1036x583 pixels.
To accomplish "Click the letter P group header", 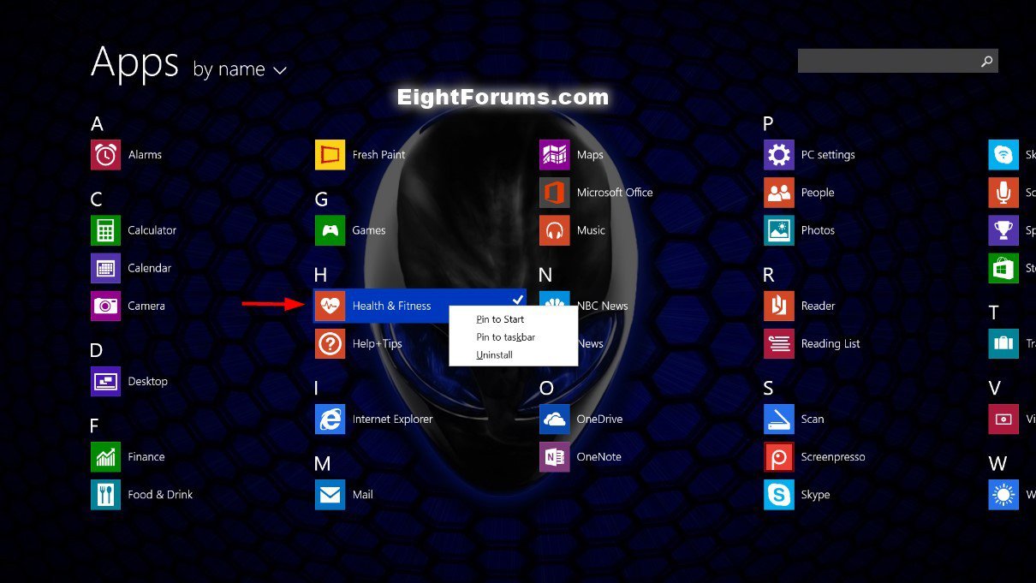I will pos(768,124).
